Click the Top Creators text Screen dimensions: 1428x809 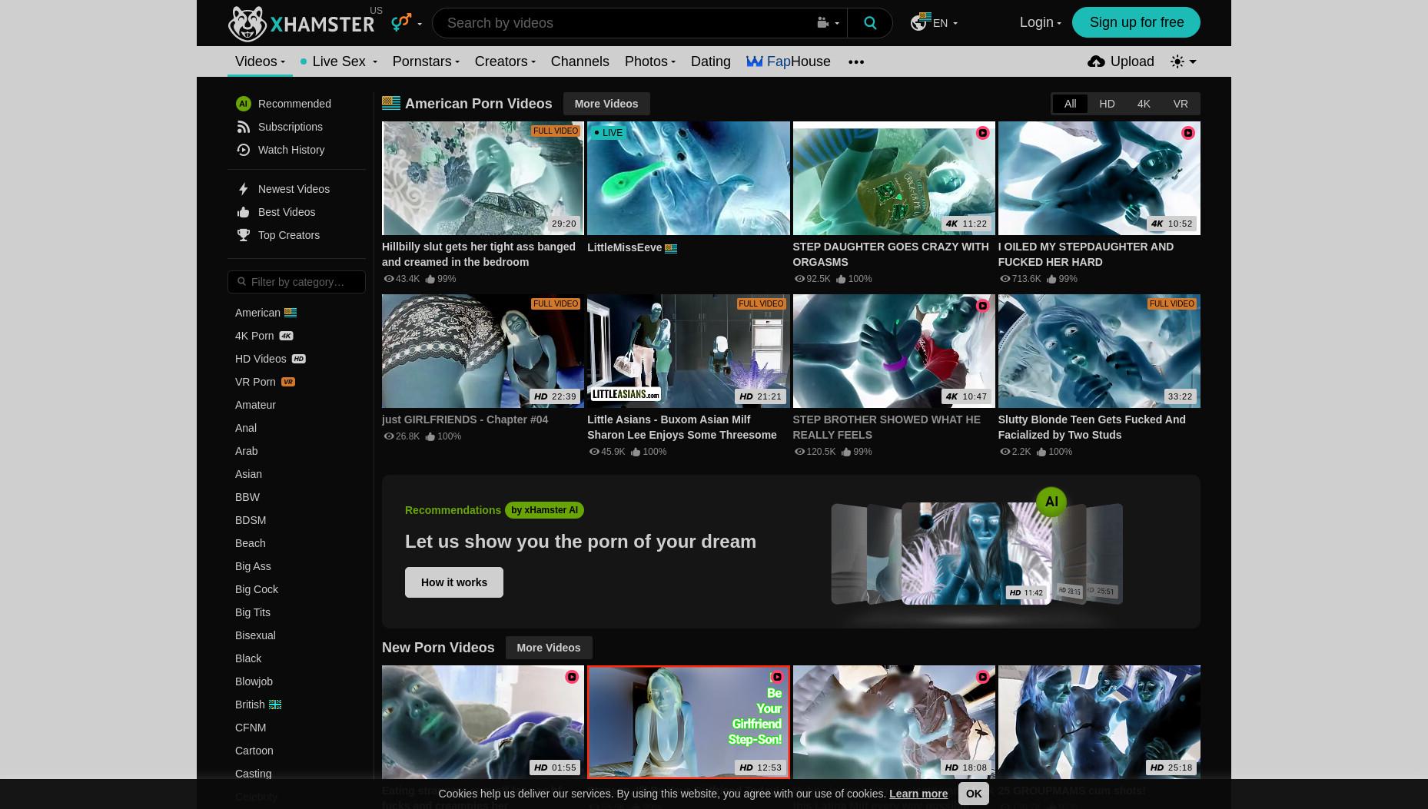tap(289, 235)
